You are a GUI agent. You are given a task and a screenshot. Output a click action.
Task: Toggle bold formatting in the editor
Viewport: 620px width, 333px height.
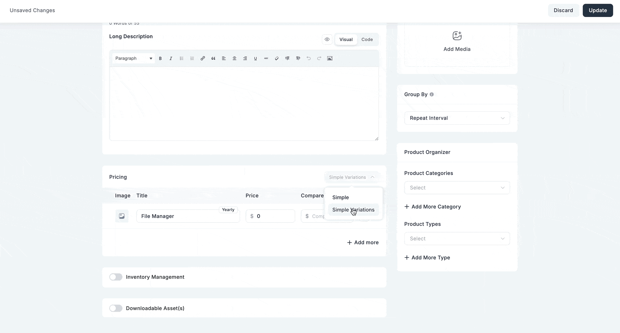[160, 58]
